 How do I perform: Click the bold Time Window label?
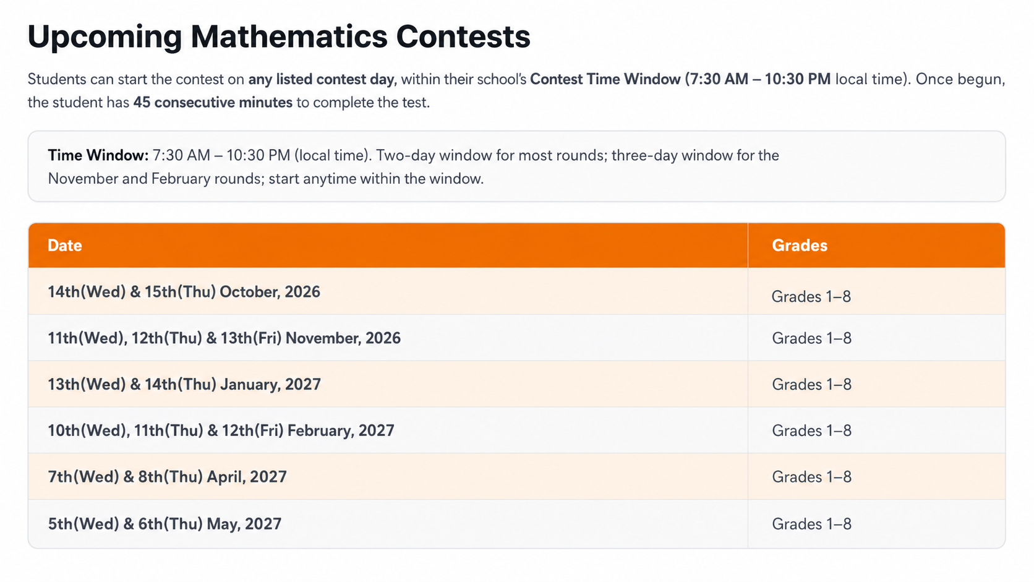[x=98, y=155]
